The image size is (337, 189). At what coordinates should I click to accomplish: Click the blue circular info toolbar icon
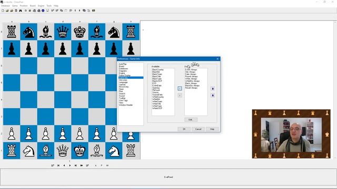click(x=43, y=10)
